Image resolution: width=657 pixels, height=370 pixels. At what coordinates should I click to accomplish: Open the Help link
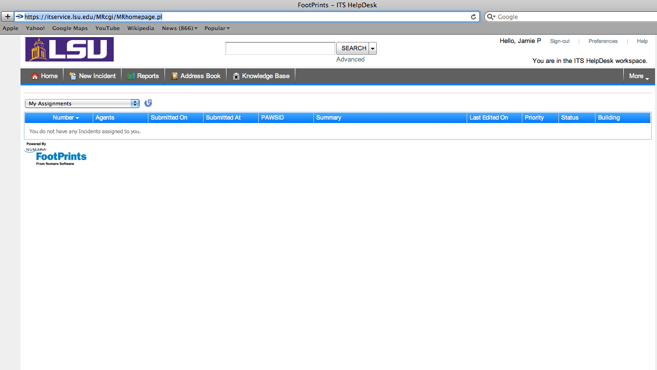coord(642,41)
